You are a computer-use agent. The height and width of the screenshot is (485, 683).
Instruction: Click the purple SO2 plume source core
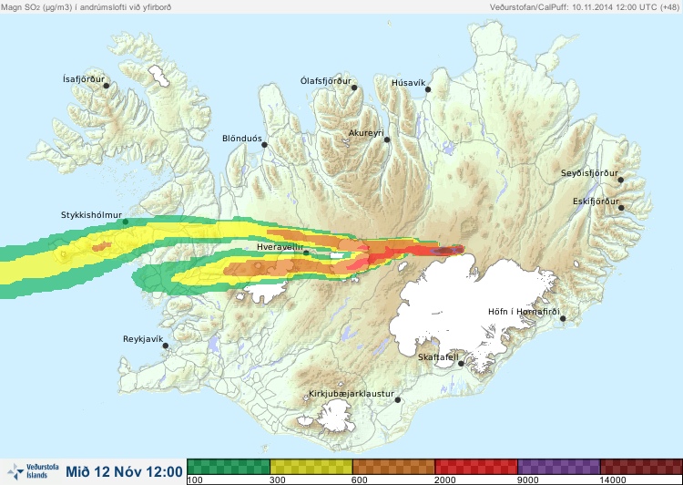pos(446,251)
